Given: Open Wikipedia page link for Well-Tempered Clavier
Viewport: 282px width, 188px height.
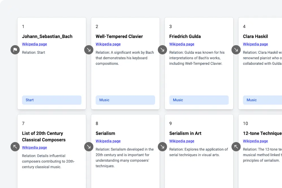Looking at the screenshot, I should [108, 44].
